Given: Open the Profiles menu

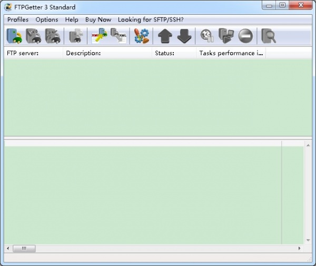Looking at the screenshot, I should (x=18, y=19).
